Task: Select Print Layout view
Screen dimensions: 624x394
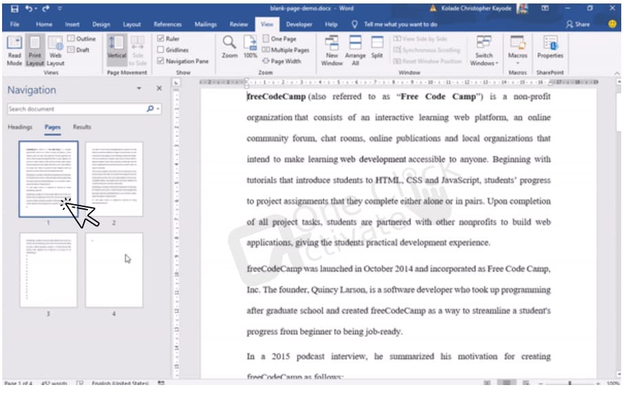Action: 34,50
